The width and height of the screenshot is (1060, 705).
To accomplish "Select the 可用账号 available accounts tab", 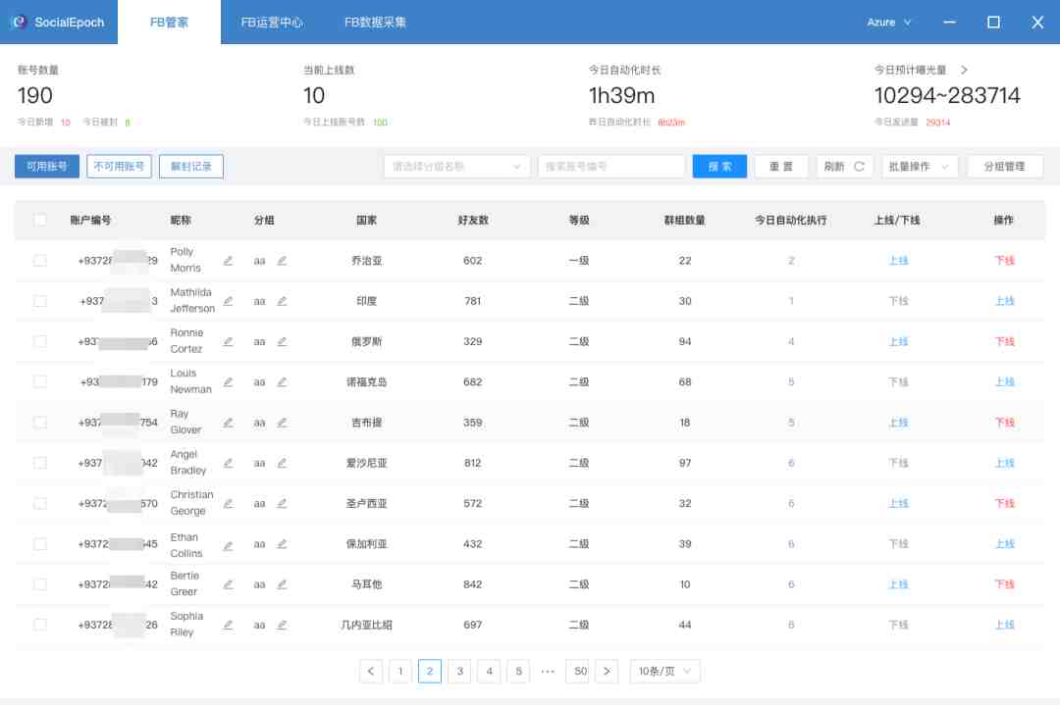I will [47, 167].
